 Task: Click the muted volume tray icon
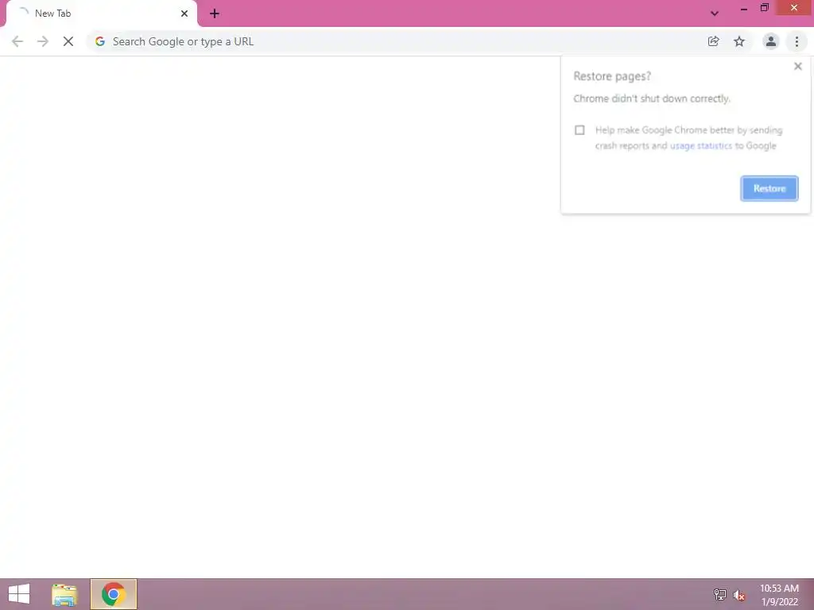coord(739,595)
